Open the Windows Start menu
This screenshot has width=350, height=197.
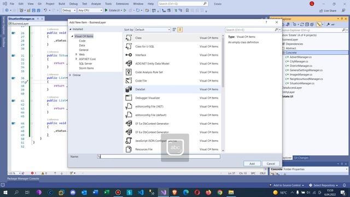point(5,192)
